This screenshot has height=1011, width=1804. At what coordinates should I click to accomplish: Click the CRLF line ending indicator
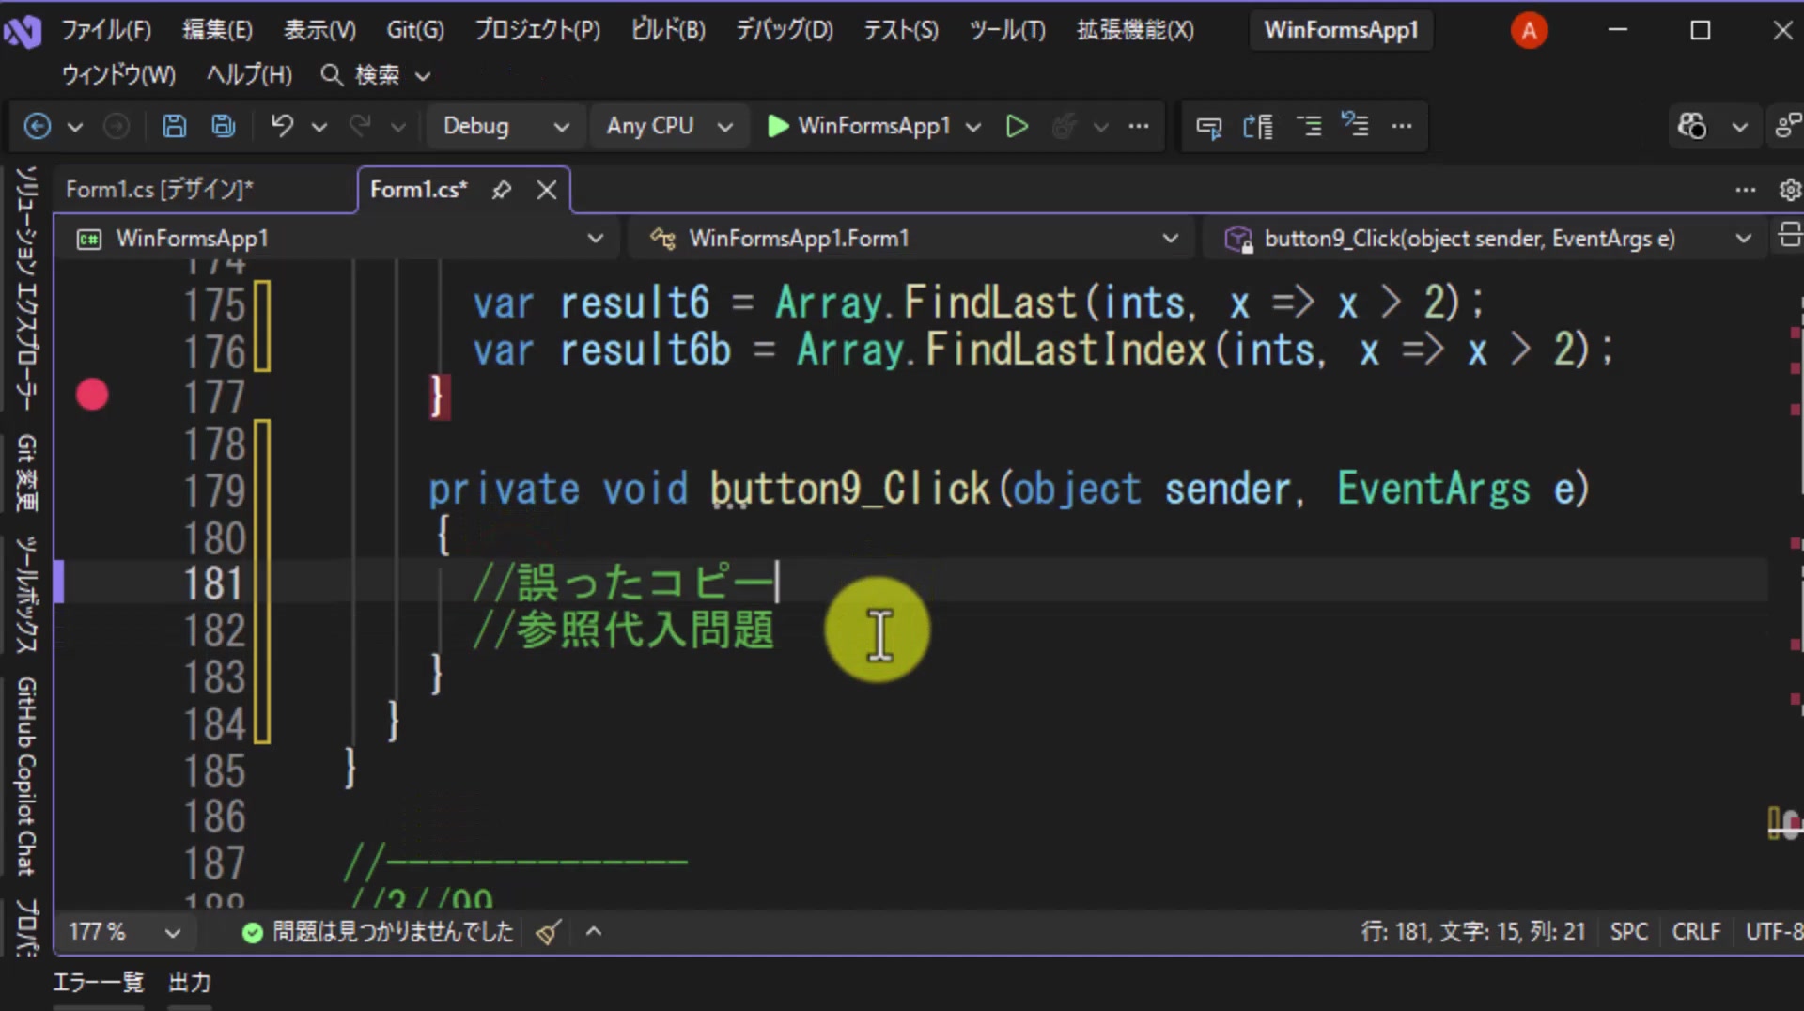1696,932
